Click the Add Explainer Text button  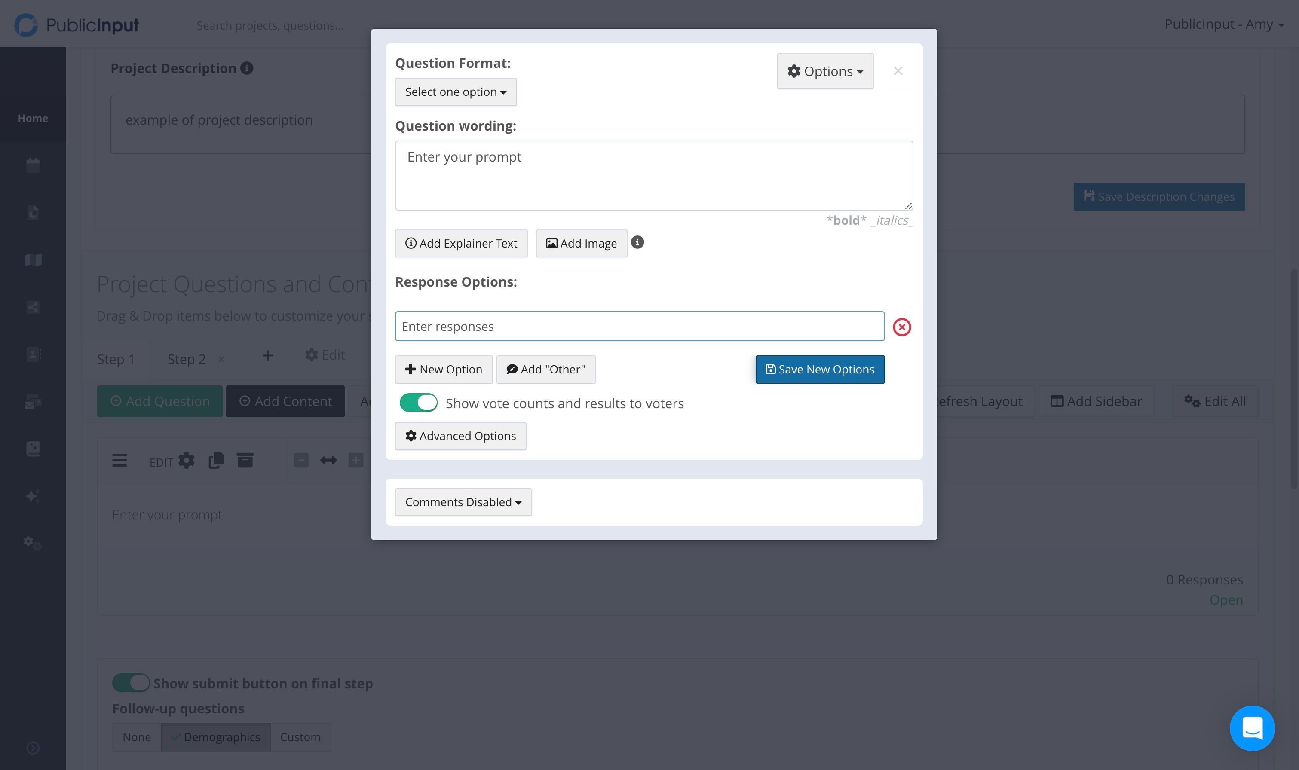pos(461,243)
